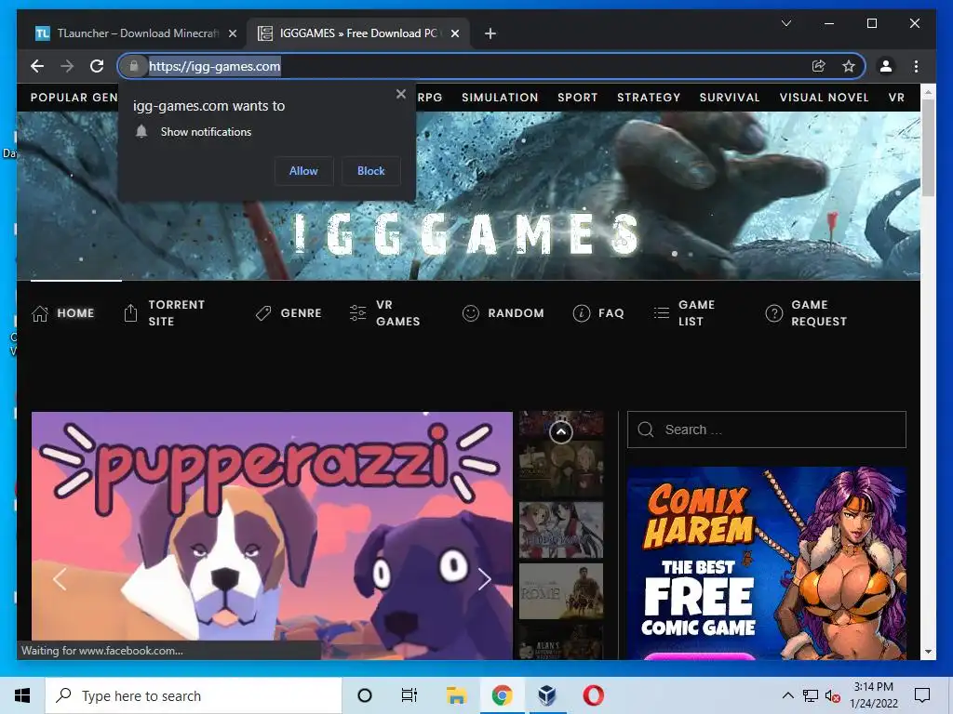Open the SURVIVAL genre
The image size is (953, 714).
click(x=730, y=97)
